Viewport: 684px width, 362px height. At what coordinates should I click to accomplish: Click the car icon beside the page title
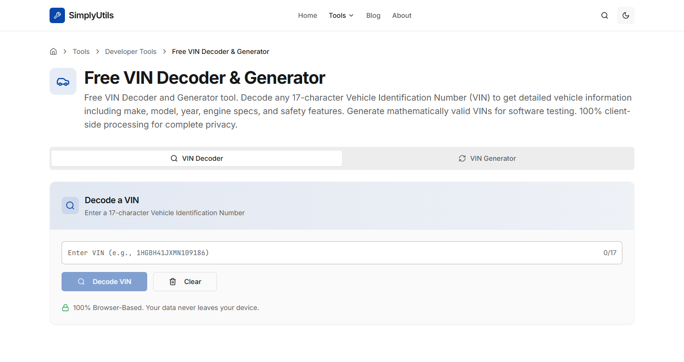click(63, 81)
